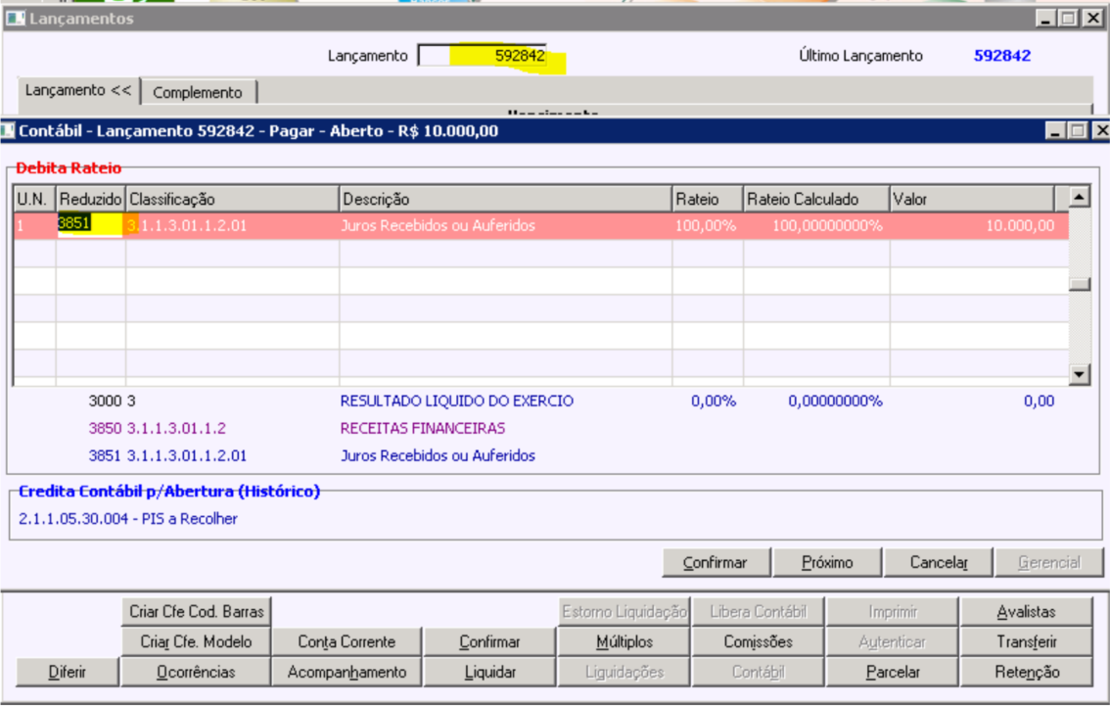This screenshot has height=708, width=1110.
Task: Click the 3000 3 summary line
Action: [112, 401]
